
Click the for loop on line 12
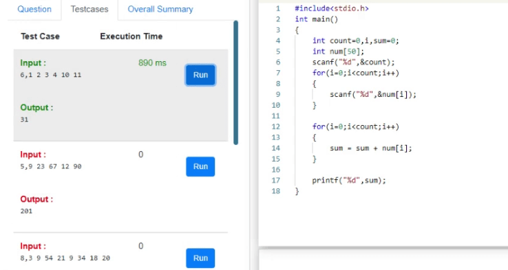[x=356, y=126]
